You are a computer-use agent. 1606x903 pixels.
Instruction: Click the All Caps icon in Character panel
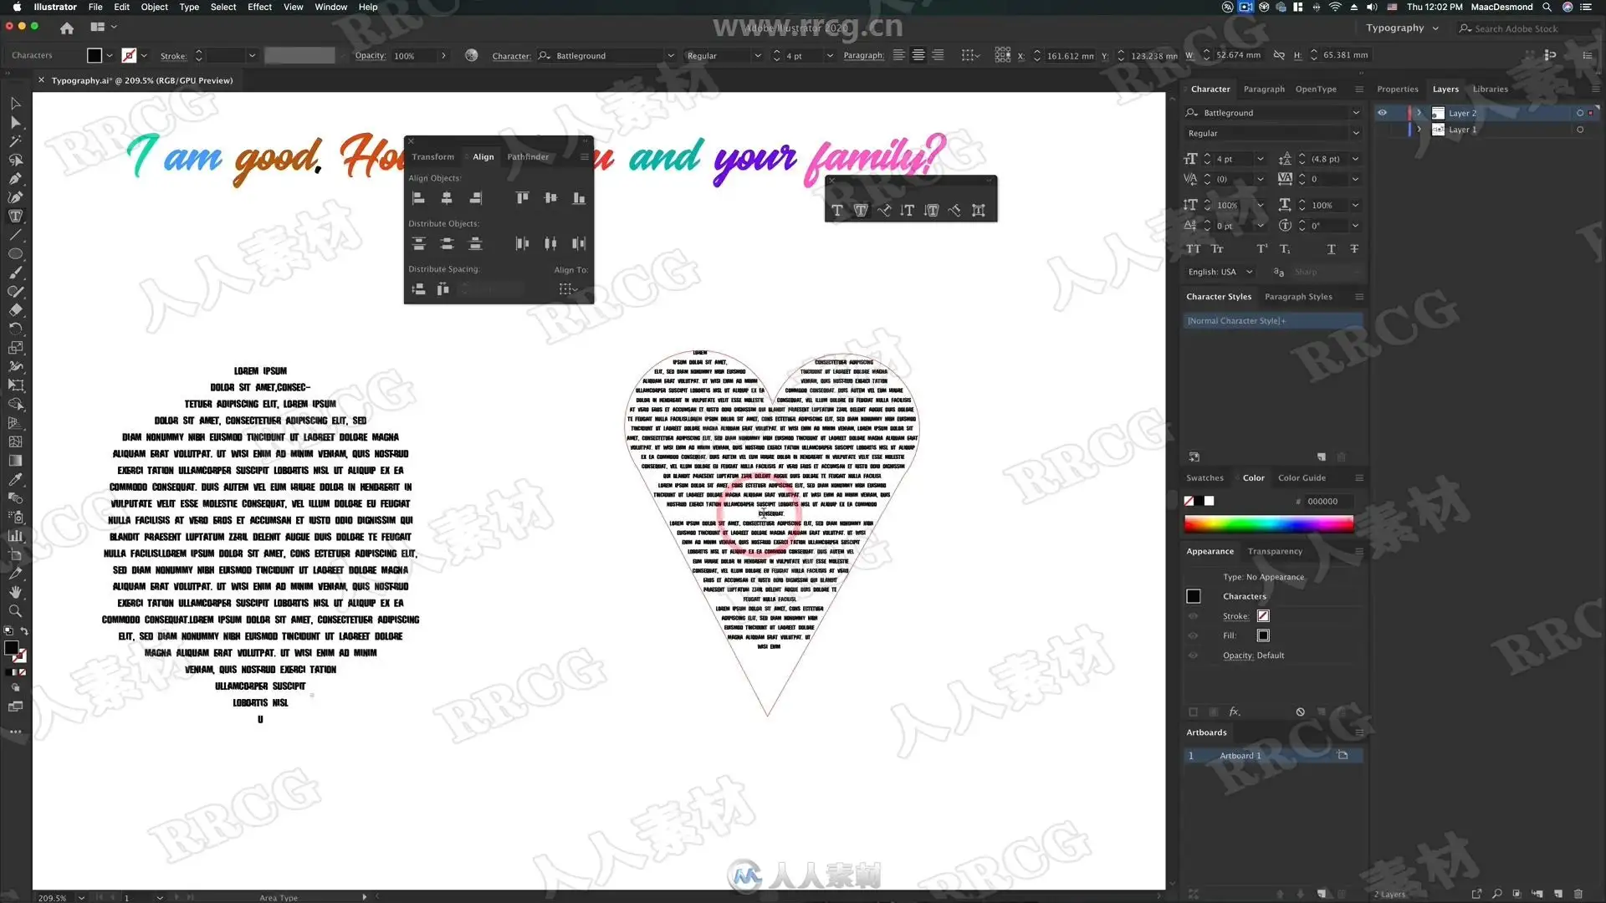point(1193,249)
